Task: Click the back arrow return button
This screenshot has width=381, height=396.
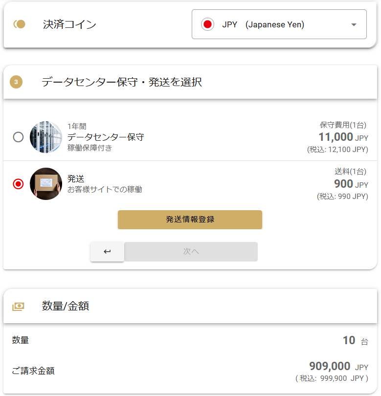Action: 107,252
